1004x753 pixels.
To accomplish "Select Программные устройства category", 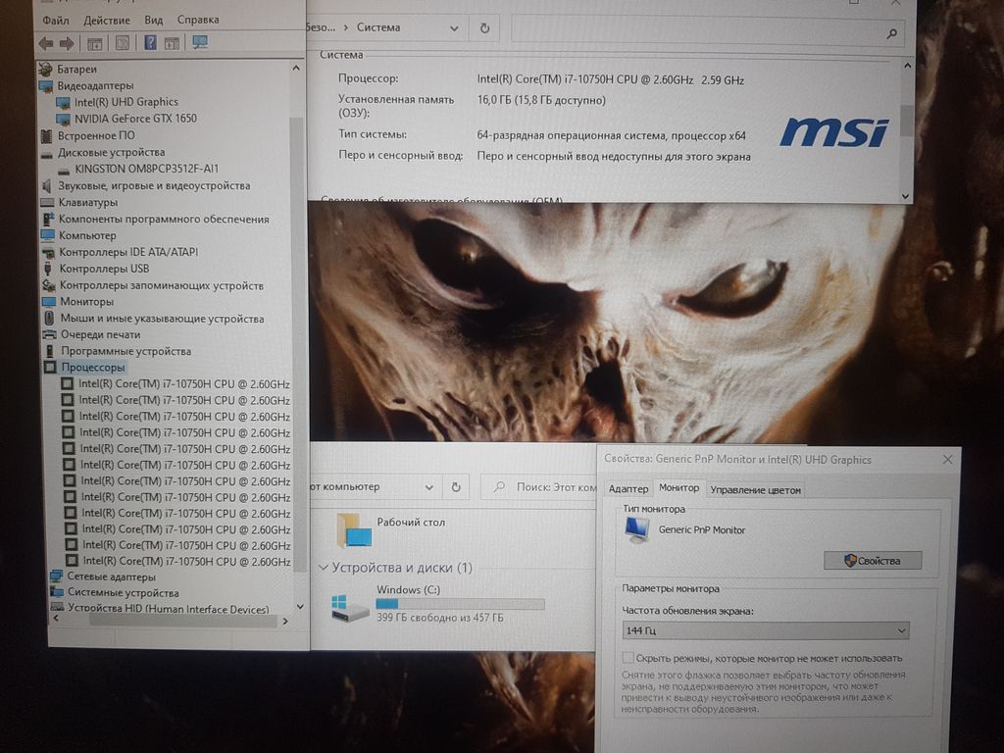I will click(x=126, y=351).
